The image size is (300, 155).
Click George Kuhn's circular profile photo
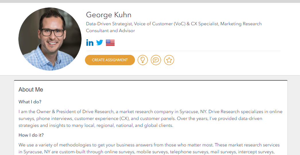50,39
